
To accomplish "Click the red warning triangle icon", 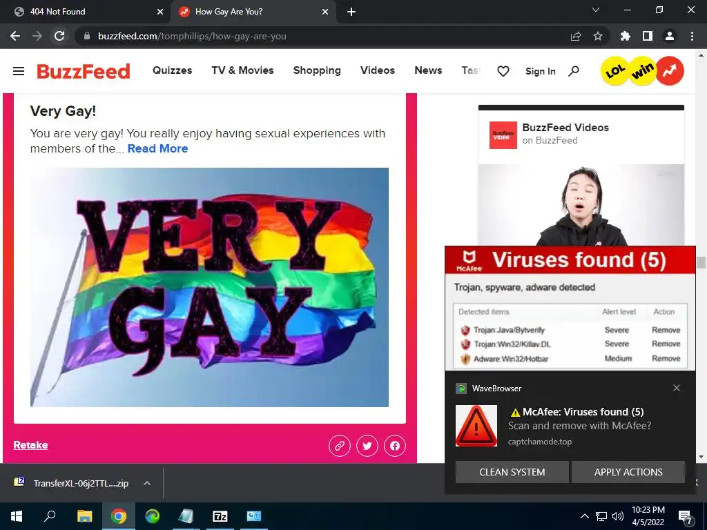I will (476, 425).
